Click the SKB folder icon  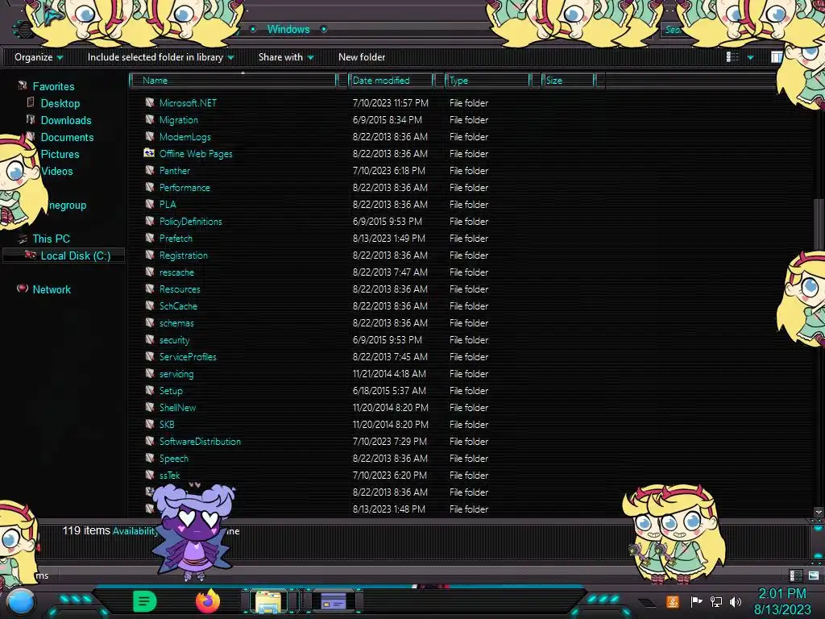(149, 424)
